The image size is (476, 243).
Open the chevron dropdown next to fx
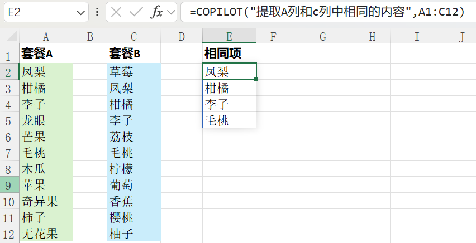170,12
